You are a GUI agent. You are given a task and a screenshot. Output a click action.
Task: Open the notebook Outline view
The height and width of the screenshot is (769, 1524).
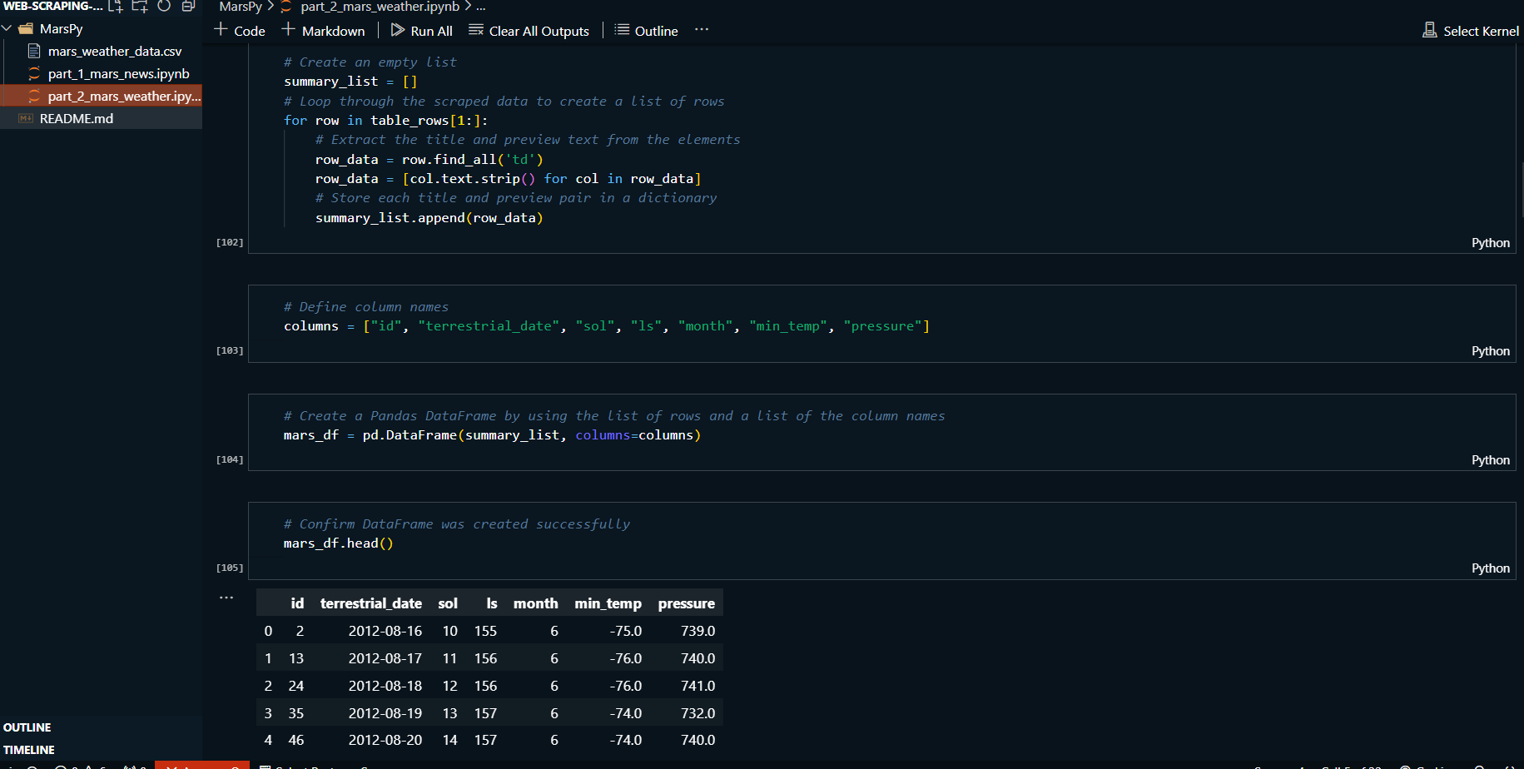click(646, 31)
